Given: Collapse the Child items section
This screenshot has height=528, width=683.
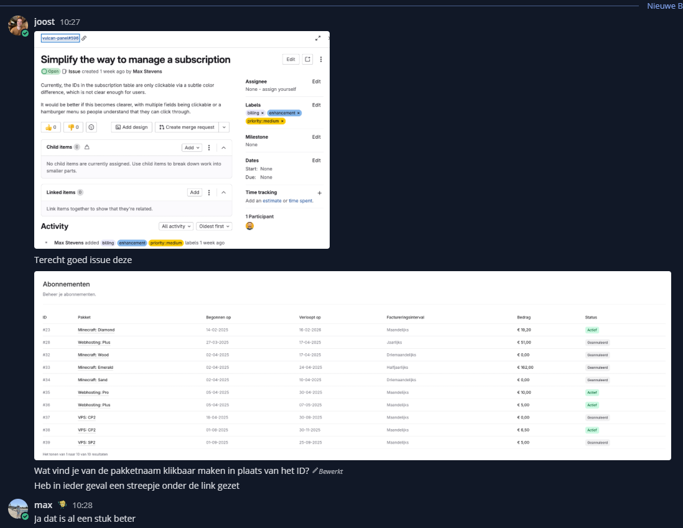Looking at the screenshot, I should click(x=223, y=147).
